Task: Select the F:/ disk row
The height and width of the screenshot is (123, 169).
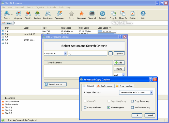Action: coord(21,40)
